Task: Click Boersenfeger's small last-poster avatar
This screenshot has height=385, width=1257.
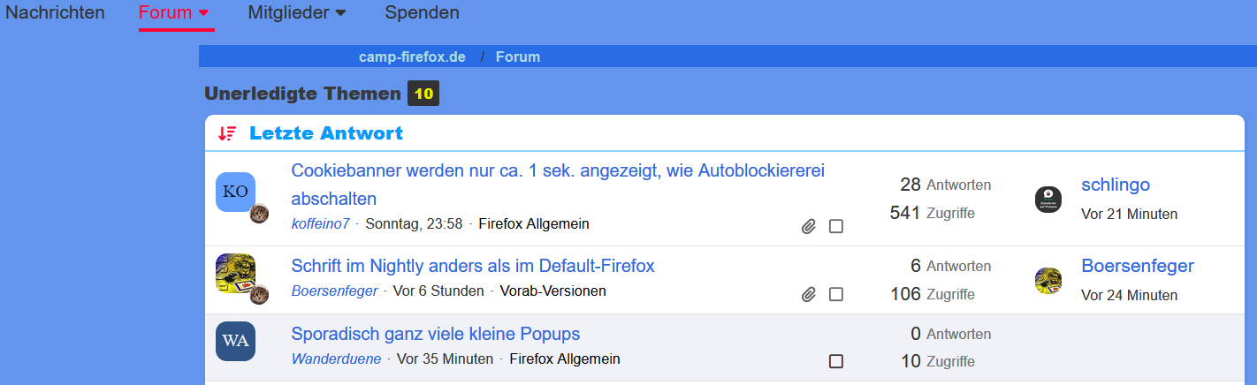Action: tap(1047, 281)
